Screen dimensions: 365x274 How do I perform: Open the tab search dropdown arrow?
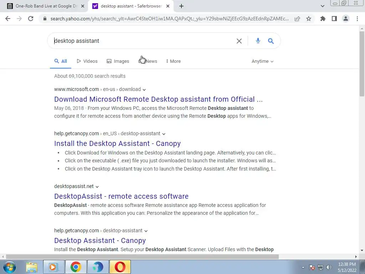(x=322, y=6)
